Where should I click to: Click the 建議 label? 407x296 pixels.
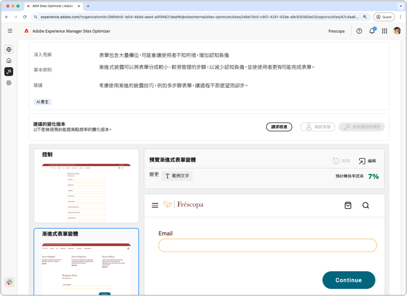(x=38, y=85)
